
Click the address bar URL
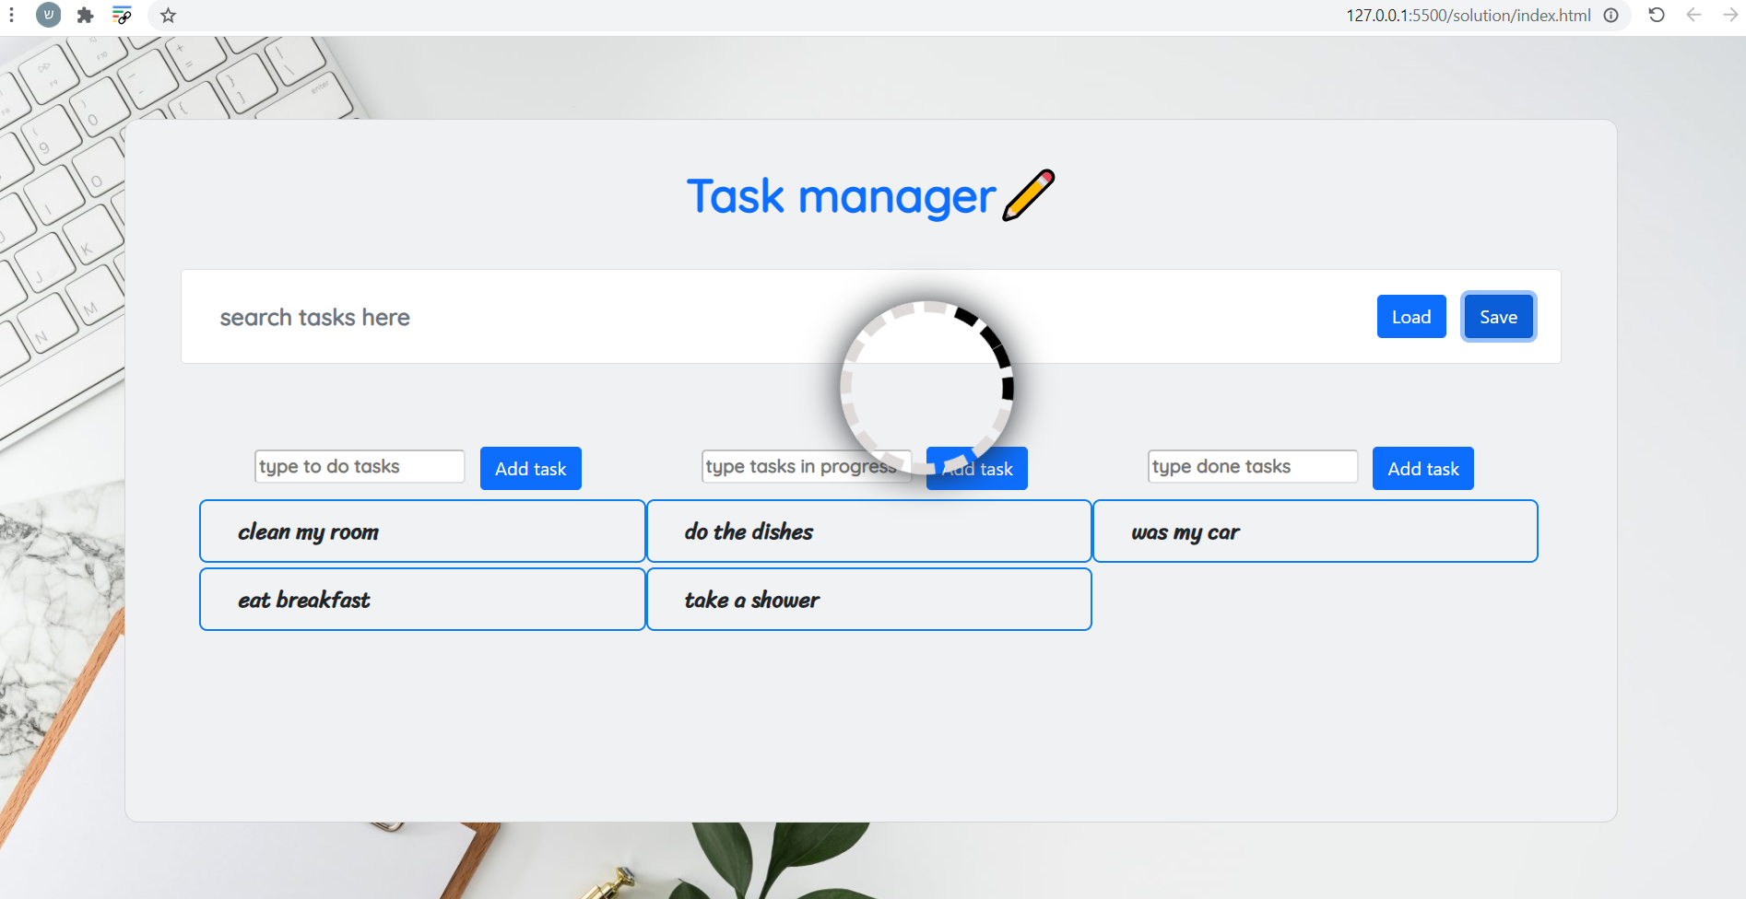[x=1469, y=15]
